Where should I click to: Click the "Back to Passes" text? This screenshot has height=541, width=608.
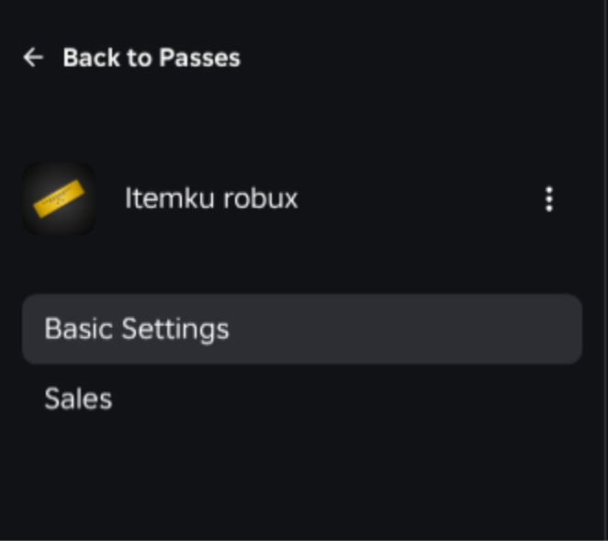151,58
